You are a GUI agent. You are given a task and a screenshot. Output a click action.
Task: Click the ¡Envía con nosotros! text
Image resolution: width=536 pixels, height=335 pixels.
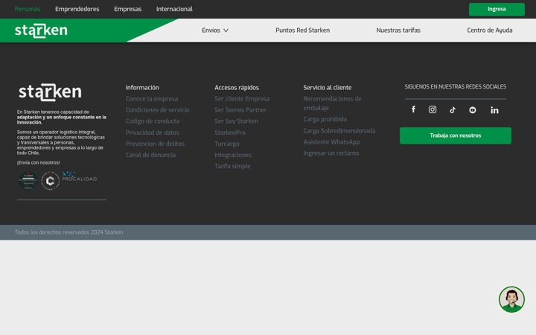(38, 163)
